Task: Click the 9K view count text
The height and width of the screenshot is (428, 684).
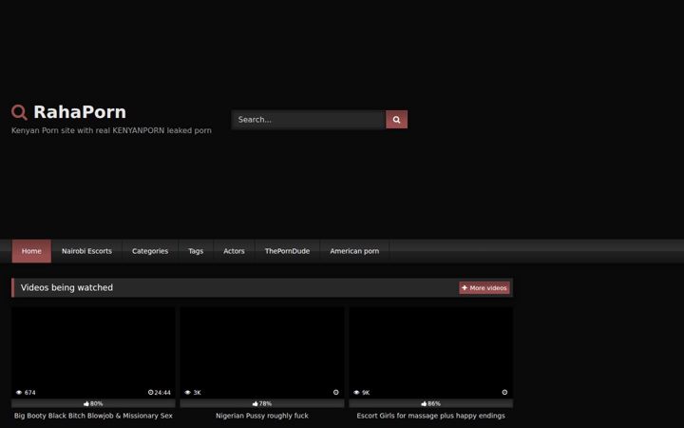Action: (366, 393)
